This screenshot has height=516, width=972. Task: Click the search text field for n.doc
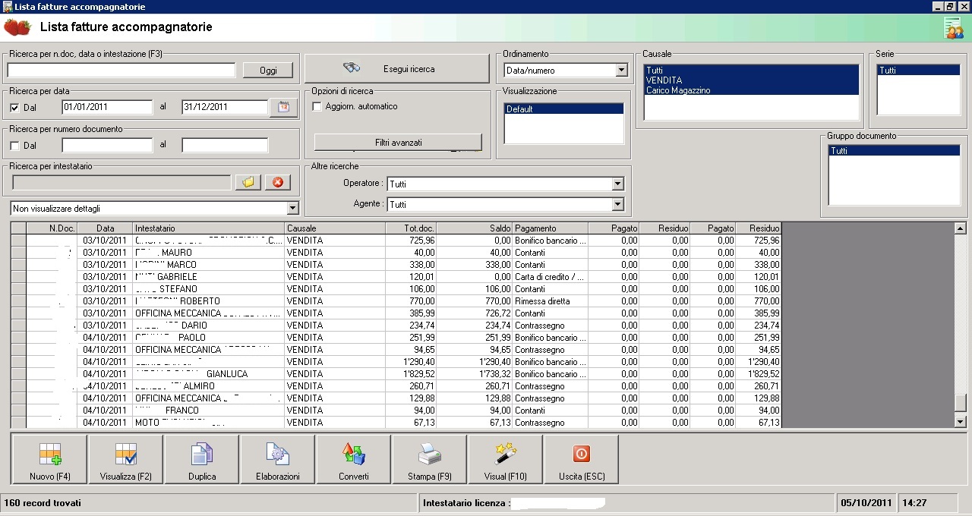click(121, 71)
